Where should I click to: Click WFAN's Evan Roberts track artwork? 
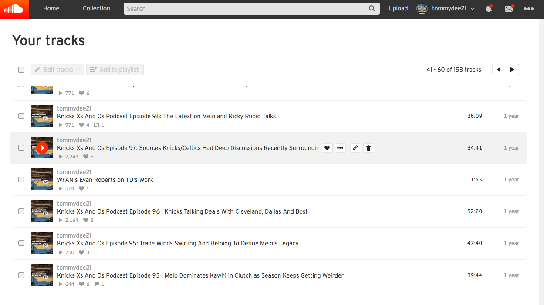[42, 179]
